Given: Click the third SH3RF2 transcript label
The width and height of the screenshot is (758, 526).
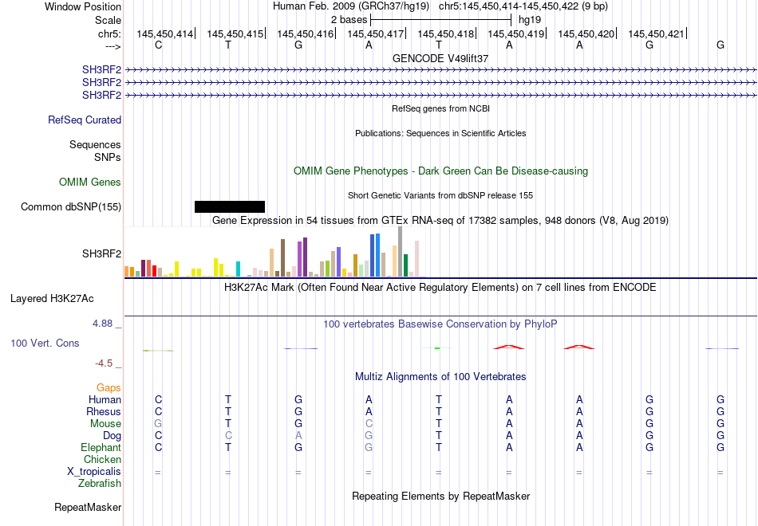Looking at the screenshot, I should pyautogui.click(x=101, y=95).
